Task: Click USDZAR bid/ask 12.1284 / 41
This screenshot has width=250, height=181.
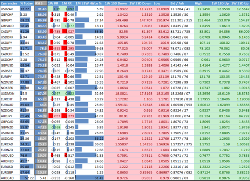Action: [x=180, y=9]
